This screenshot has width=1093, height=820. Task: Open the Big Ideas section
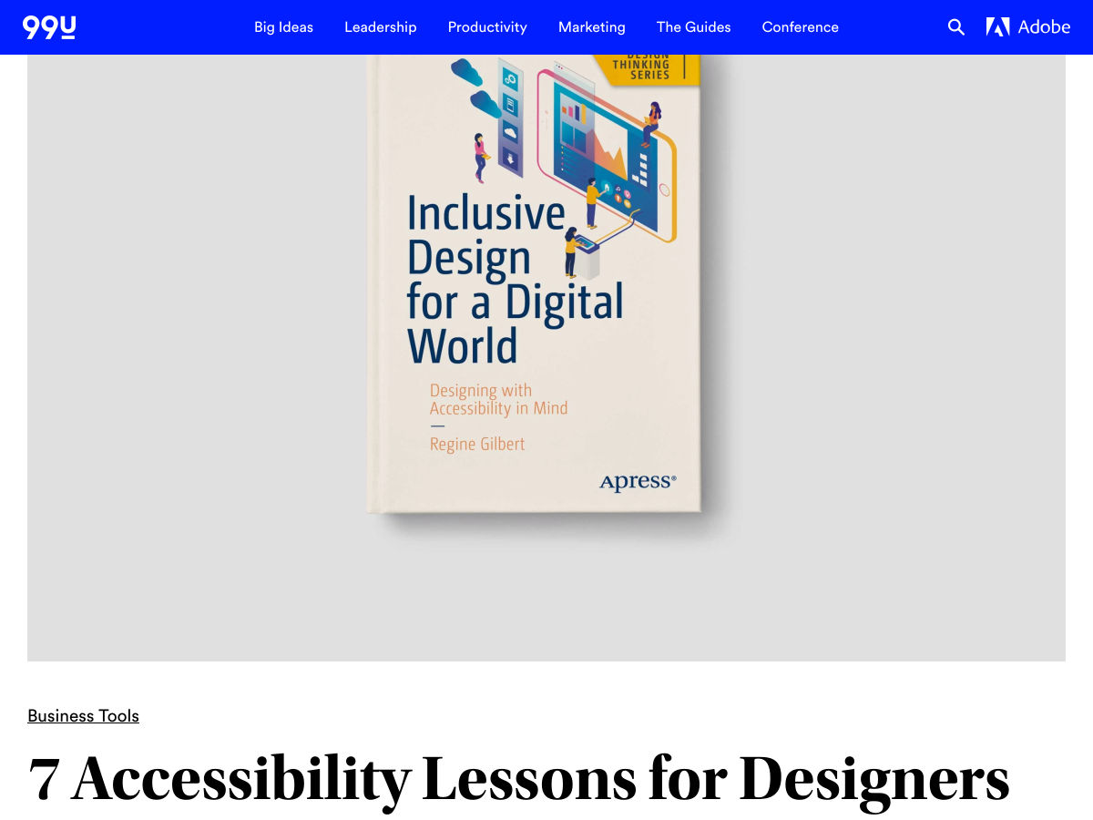[x=283, y=27]
